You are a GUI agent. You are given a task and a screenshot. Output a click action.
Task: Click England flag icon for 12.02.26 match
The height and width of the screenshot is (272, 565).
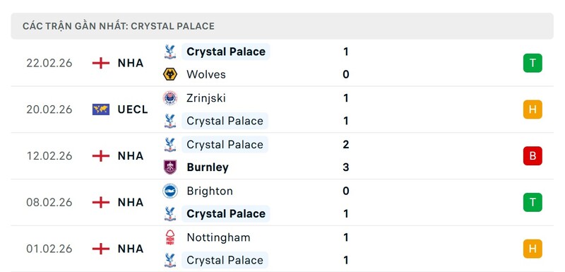(101, 156)
